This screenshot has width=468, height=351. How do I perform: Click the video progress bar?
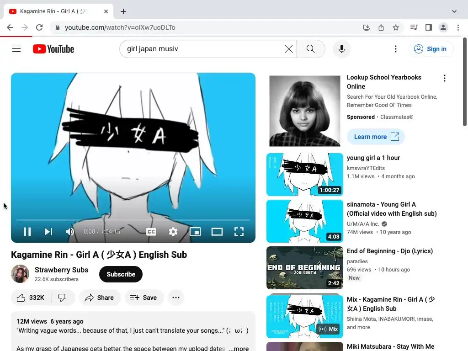[x=133, y=220]
